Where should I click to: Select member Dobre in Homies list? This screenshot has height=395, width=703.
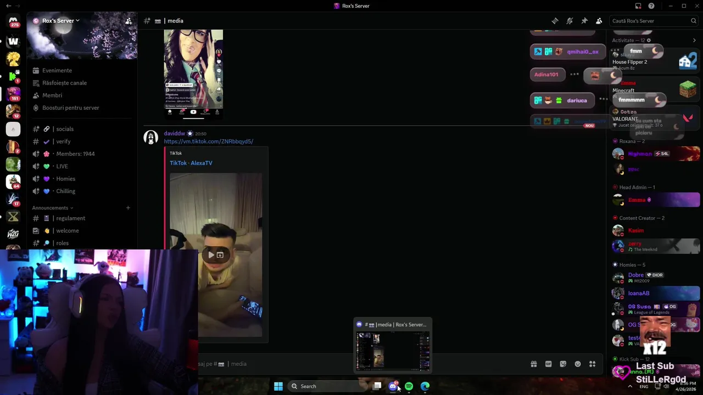[x=656, y=277]
